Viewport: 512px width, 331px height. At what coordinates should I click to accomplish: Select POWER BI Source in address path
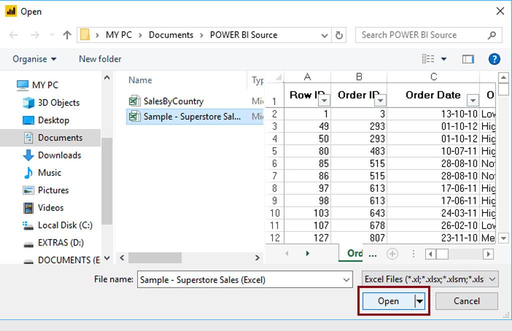point(243,35)
